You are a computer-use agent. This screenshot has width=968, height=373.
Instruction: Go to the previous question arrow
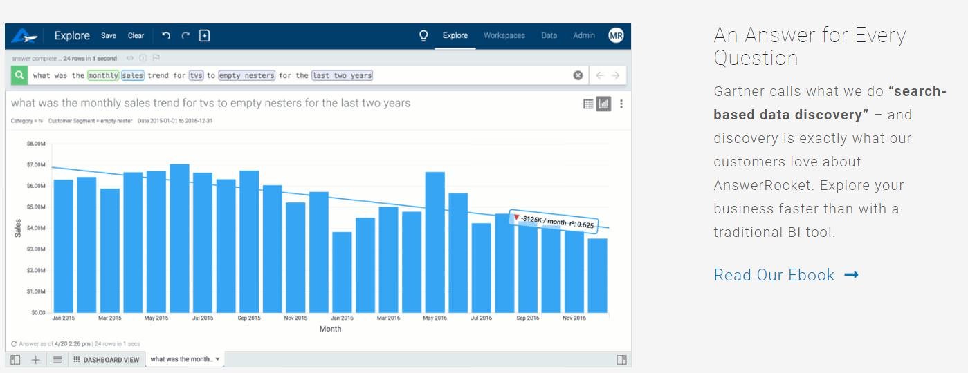(600, 75)
